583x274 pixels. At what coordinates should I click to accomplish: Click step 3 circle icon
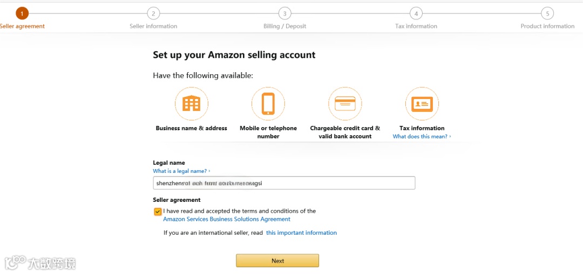(x=284, y=13)
